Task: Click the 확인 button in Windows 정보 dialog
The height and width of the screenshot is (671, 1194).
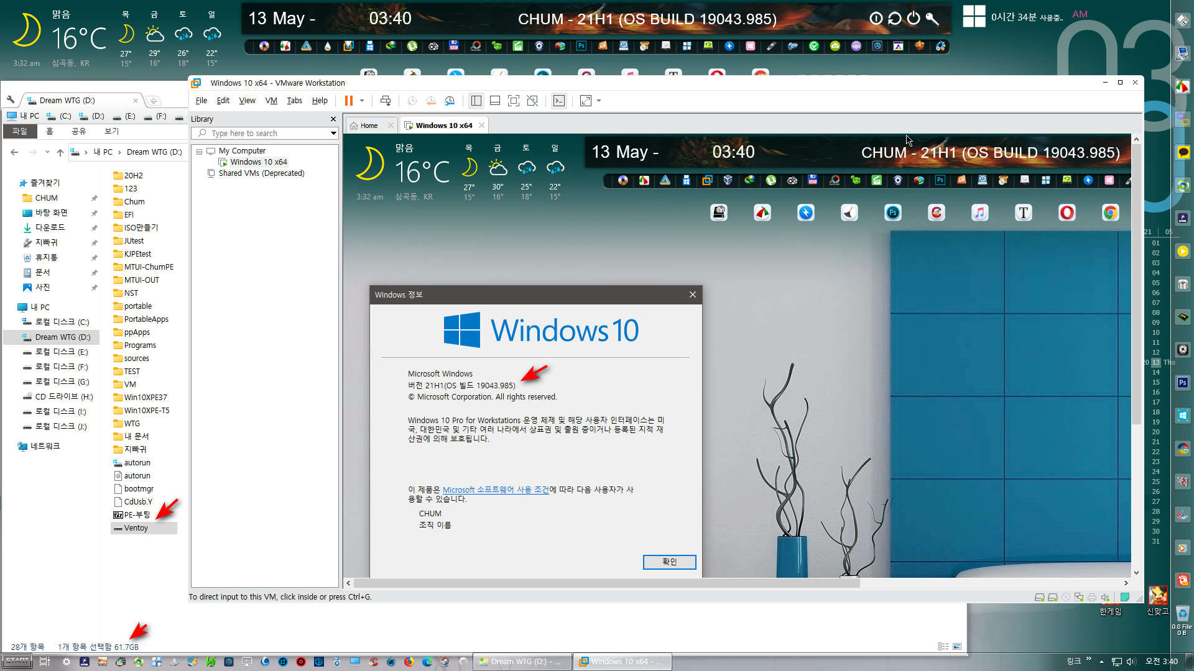Action: coord(669,562)
